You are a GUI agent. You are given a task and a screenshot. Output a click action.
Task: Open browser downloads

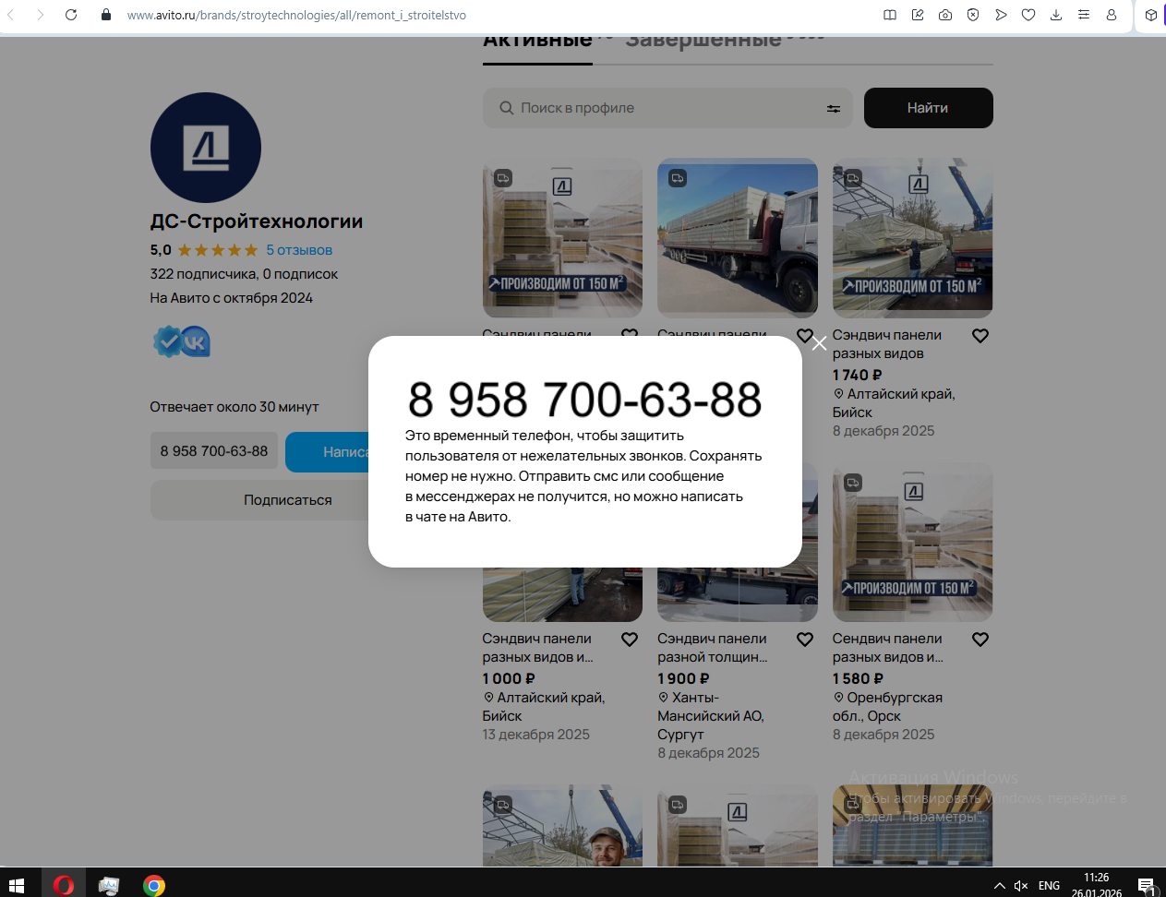pos(1056,15)
